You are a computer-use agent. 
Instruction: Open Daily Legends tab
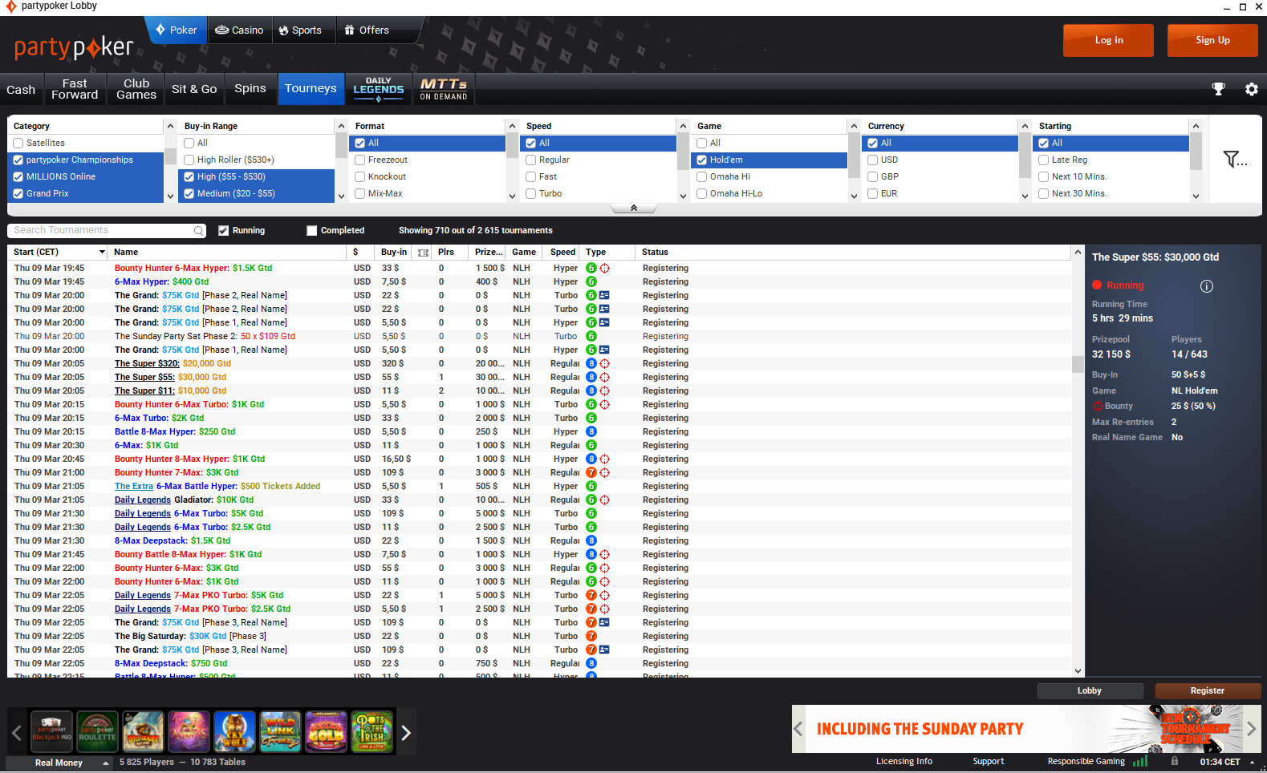coord(379,89)
